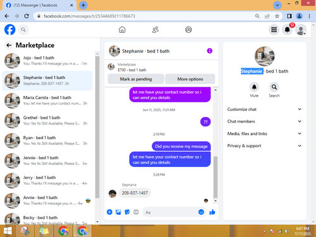Expand Chat members section
This screenshot has height=237, width=316.
[264, 121]
